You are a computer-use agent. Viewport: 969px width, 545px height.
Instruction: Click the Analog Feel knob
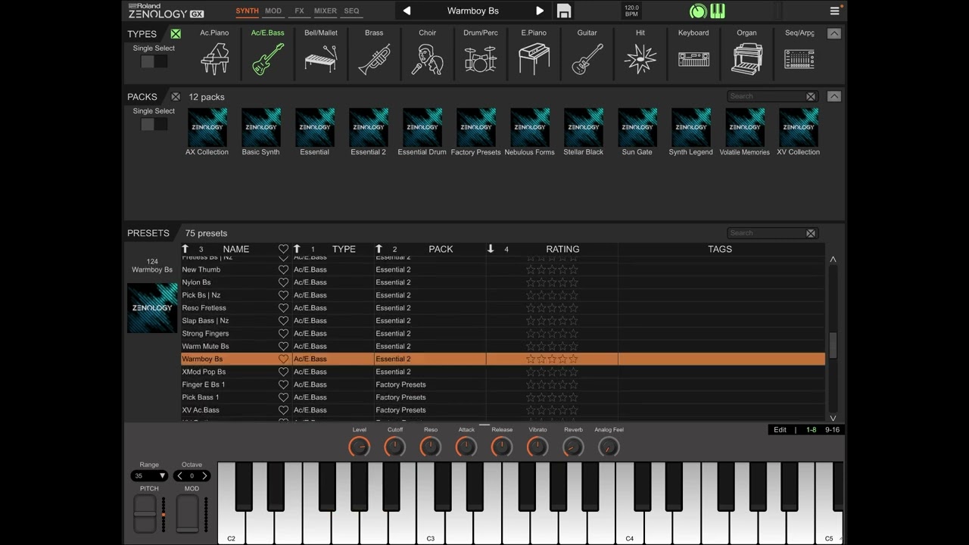[x=609, y=447]
